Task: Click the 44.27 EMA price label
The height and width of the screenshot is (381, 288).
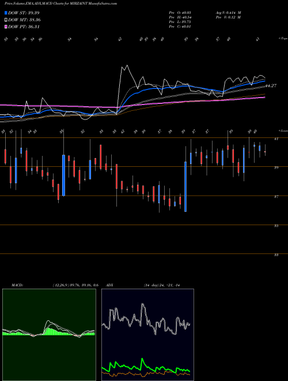Action: (x=271, y=85)
